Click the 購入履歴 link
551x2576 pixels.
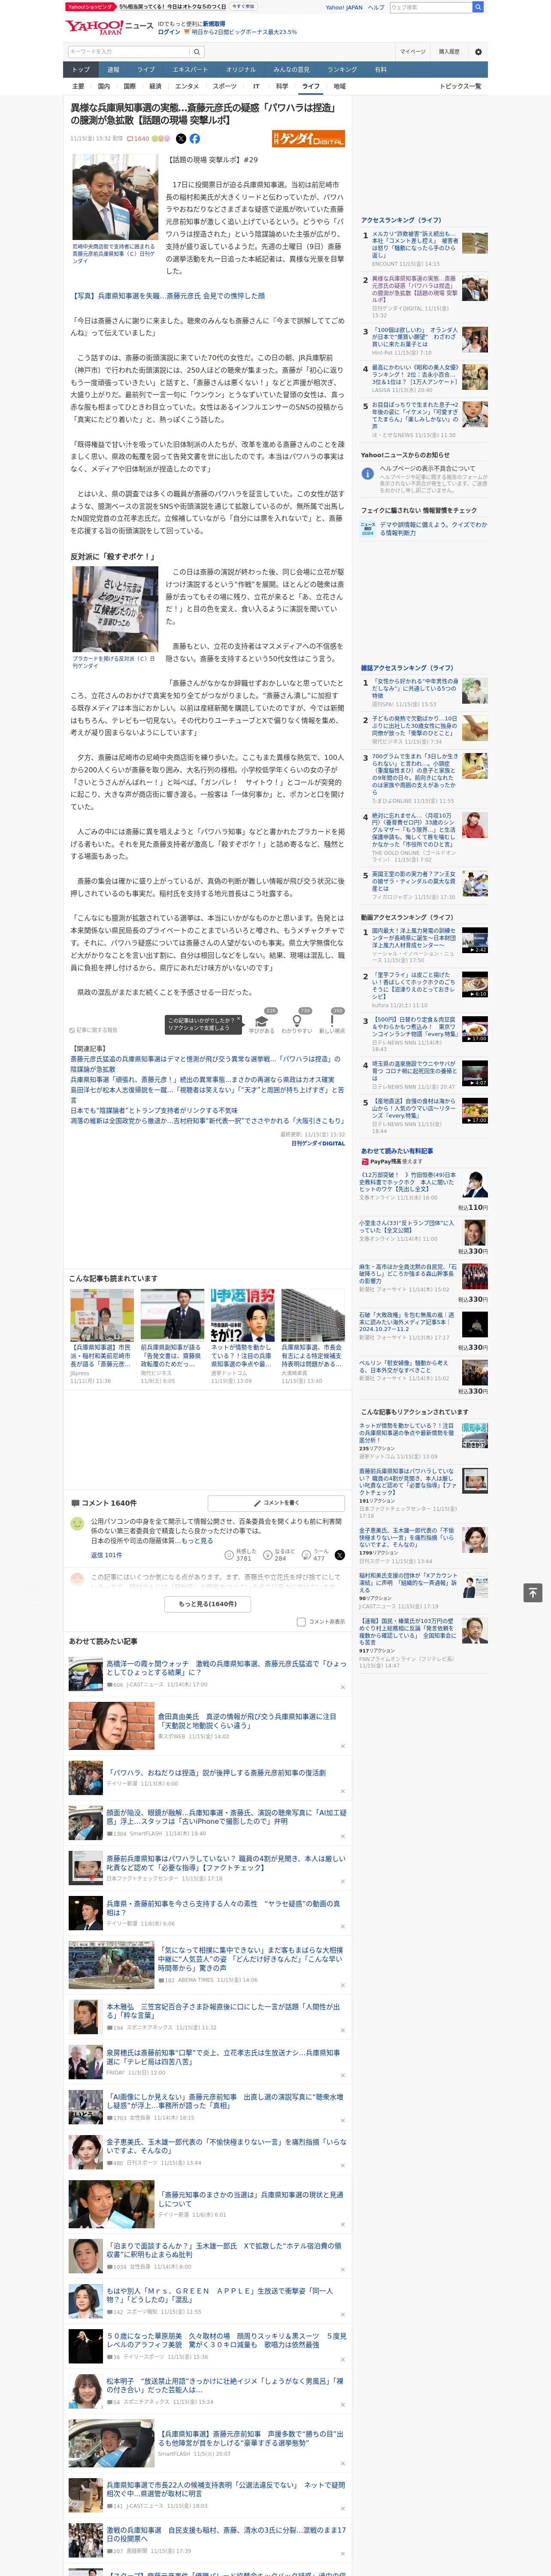(x=449, y=52)
